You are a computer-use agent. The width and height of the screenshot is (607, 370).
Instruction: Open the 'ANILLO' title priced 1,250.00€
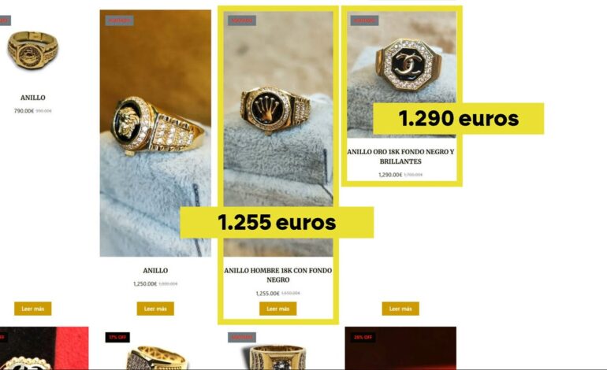[155, 270]
